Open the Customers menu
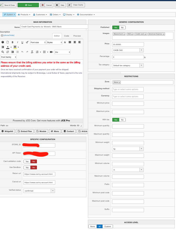176x232 pixels. pyautogui.click(x=40, y=14)
